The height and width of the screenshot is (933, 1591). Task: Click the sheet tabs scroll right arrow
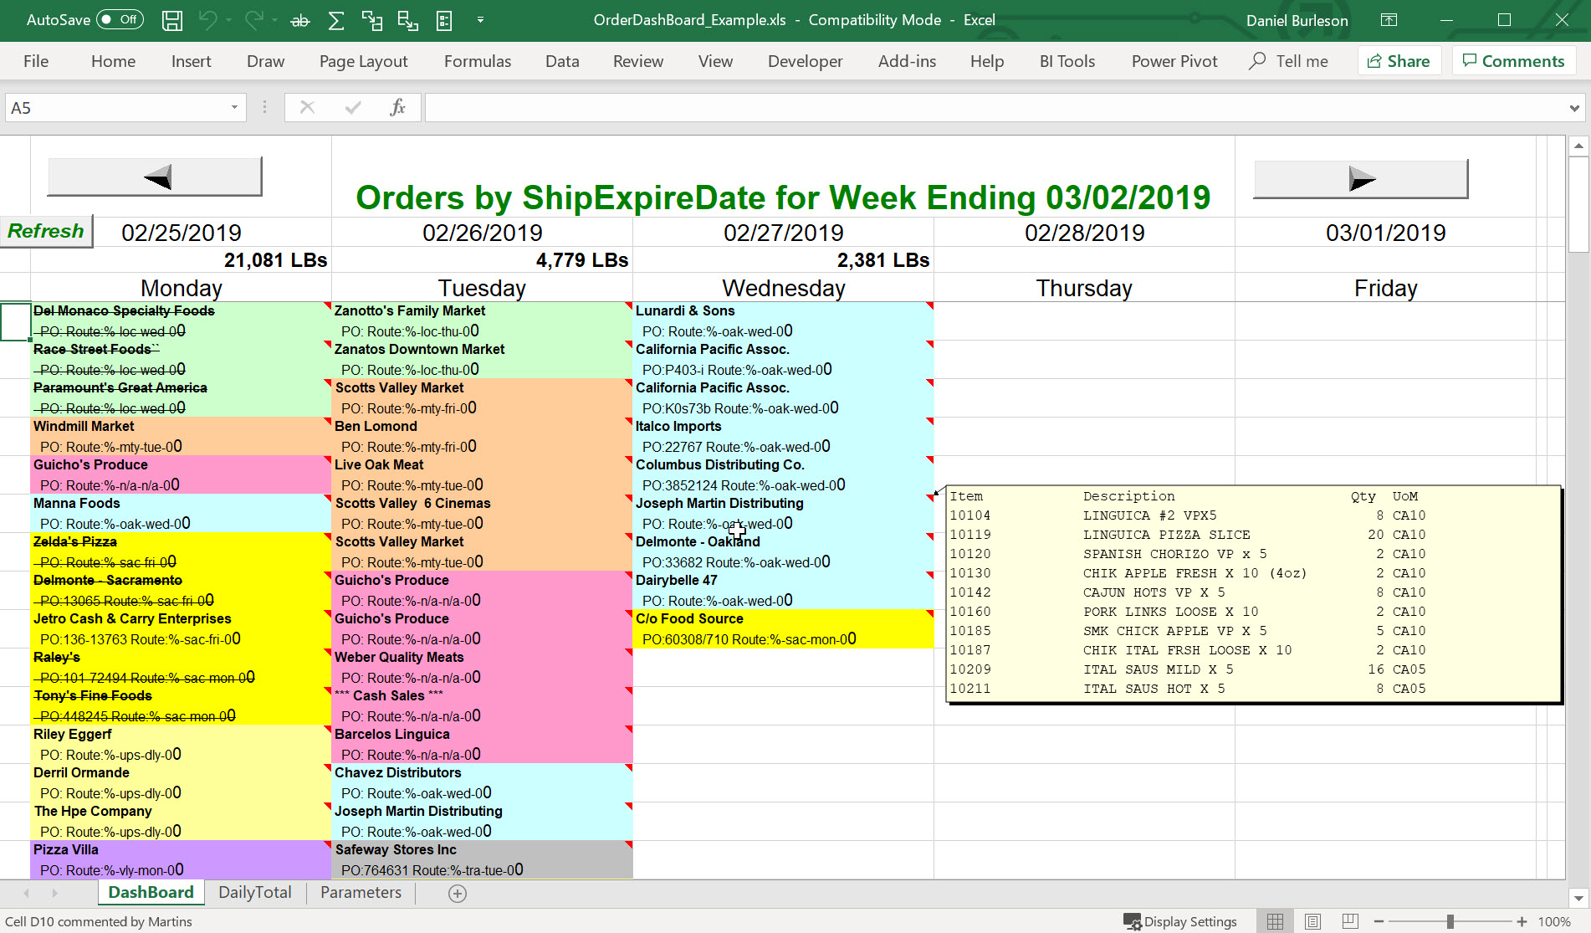(x=55, y=893)
